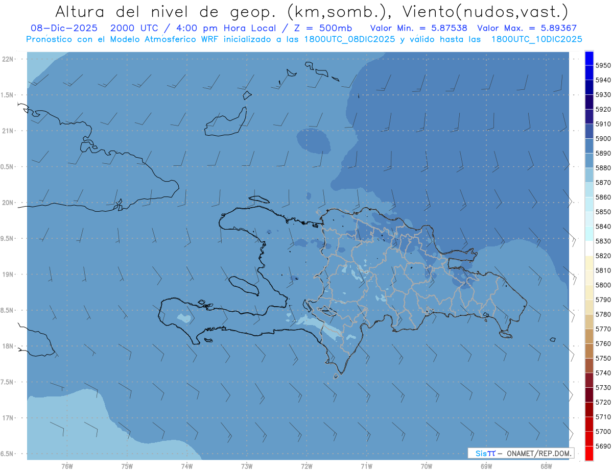
Task: Click the 'Sis' logo text in credit box
Action: (x=481, y=453)
